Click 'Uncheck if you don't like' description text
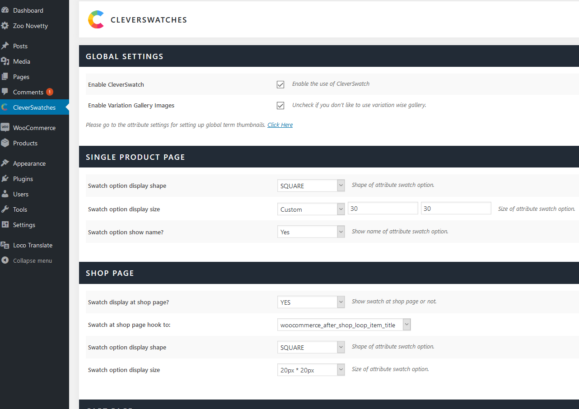The width and height of the screenshot is (579, 409). (x=359, y=105)
